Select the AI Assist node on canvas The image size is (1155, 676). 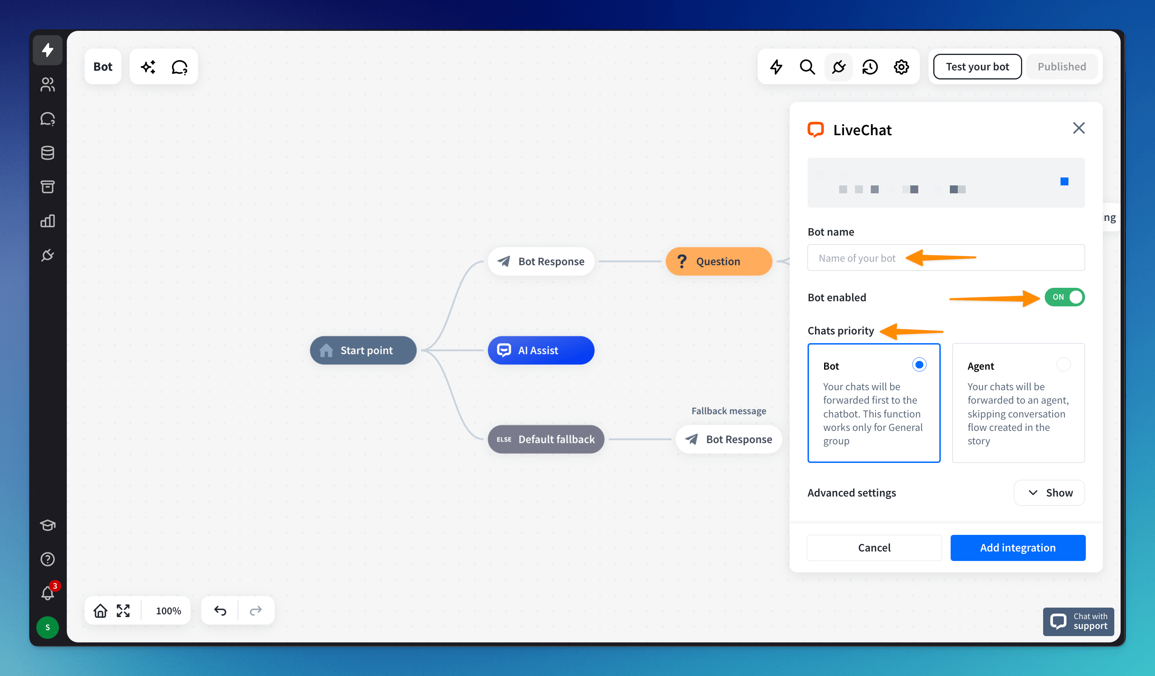point(541,351)
